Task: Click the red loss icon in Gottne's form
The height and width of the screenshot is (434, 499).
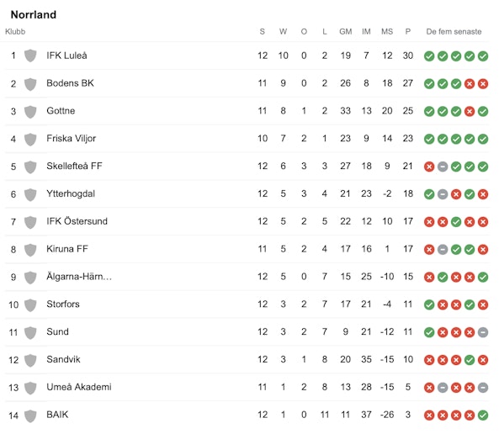Action: [470, 112]
